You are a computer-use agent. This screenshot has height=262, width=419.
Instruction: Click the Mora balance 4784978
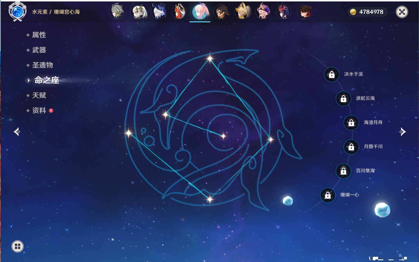pos(371,12)
